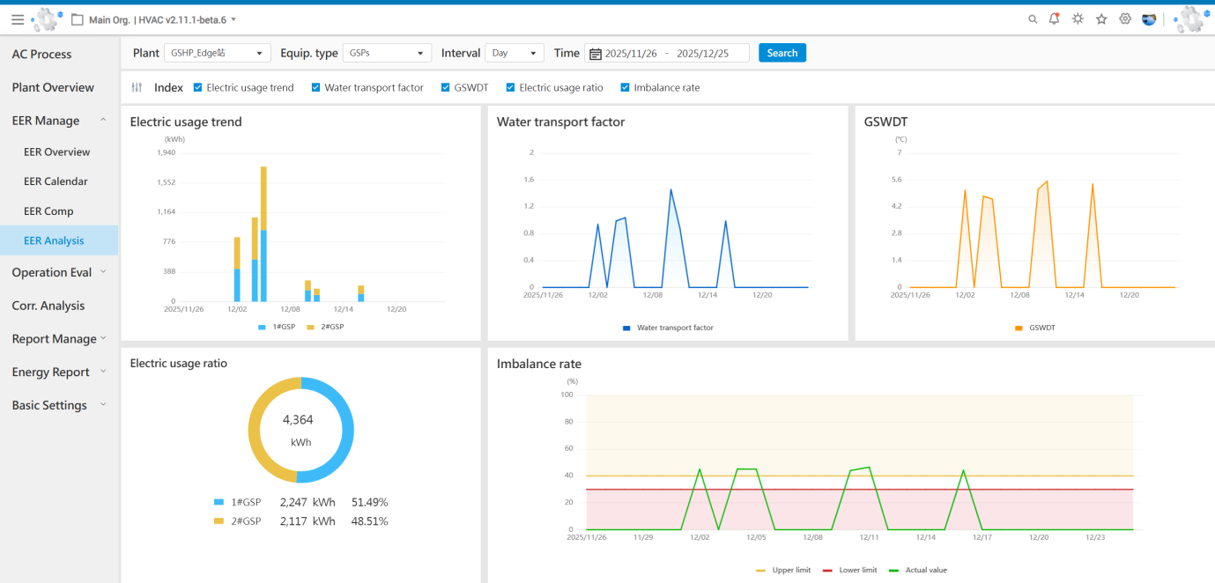Viewport: 1215px width, 583px height.
Task: Open the Plant dropdown GSHP_Edge
Action: (x=217, y=53)
